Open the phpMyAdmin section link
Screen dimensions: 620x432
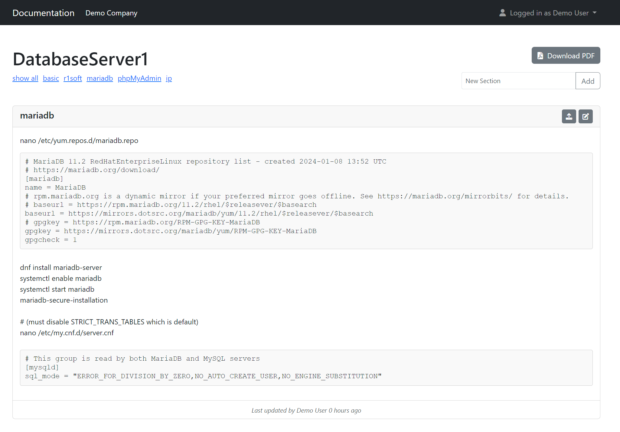coord(139,78)
